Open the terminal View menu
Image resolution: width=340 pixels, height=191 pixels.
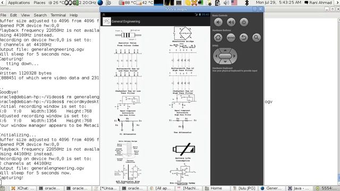[x=25, y=15]
